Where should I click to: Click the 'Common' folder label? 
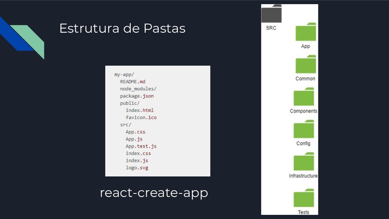(305, 79)
